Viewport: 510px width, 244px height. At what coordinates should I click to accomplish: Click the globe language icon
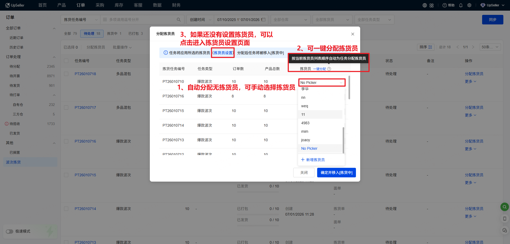click(x=425, y=5)
